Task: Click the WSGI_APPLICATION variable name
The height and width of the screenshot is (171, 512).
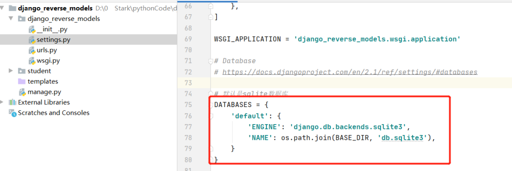Action: click(x=247, y=39)
